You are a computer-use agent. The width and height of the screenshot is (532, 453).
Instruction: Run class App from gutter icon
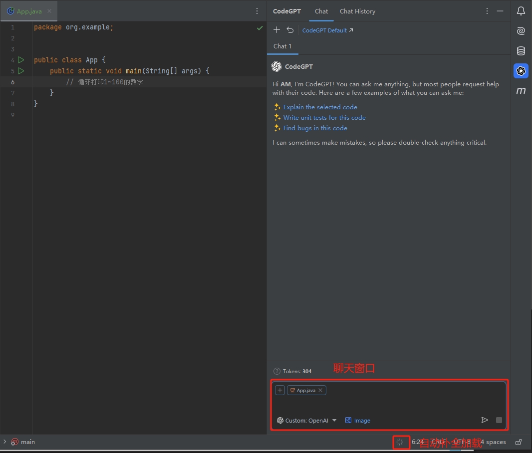click(x=21, y=60)
